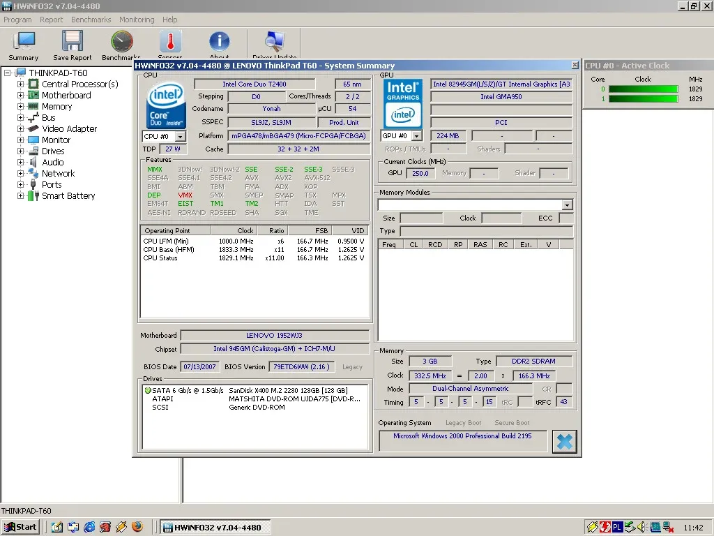Click the Core 0 clock bar

pos(644,89)
